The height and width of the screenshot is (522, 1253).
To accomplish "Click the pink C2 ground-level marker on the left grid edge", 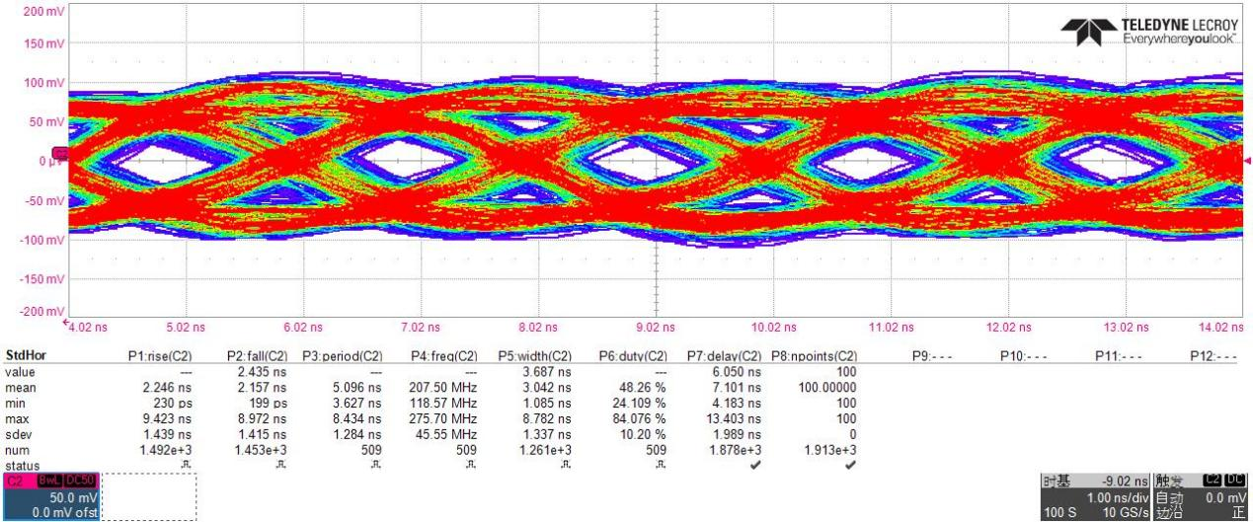I will point(59,153).
